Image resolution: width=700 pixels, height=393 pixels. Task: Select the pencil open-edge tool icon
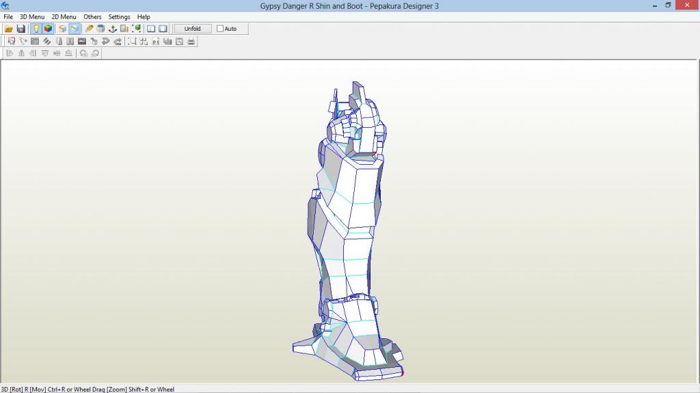90,29
